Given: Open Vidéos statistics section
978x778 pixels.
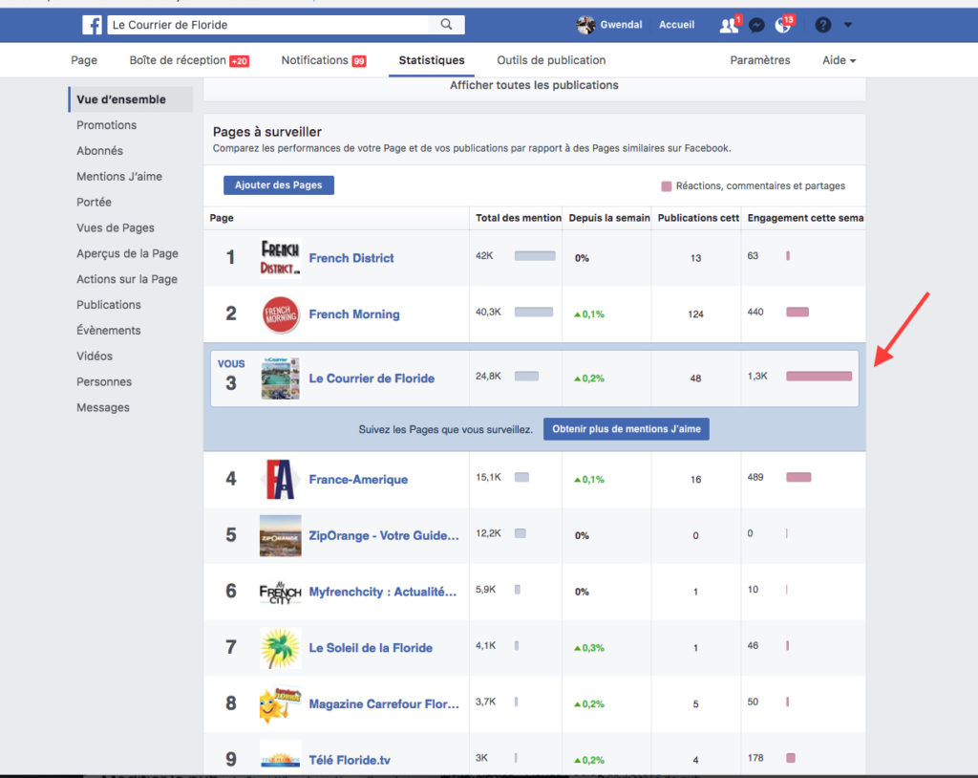Looking at the screenshot, I should (x=95, y=356).
